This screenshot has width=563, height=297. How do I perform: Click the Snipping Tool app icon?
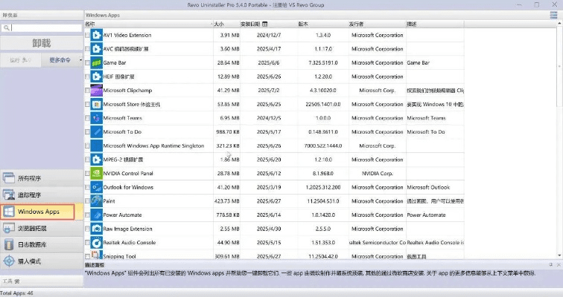click(96, 255)
